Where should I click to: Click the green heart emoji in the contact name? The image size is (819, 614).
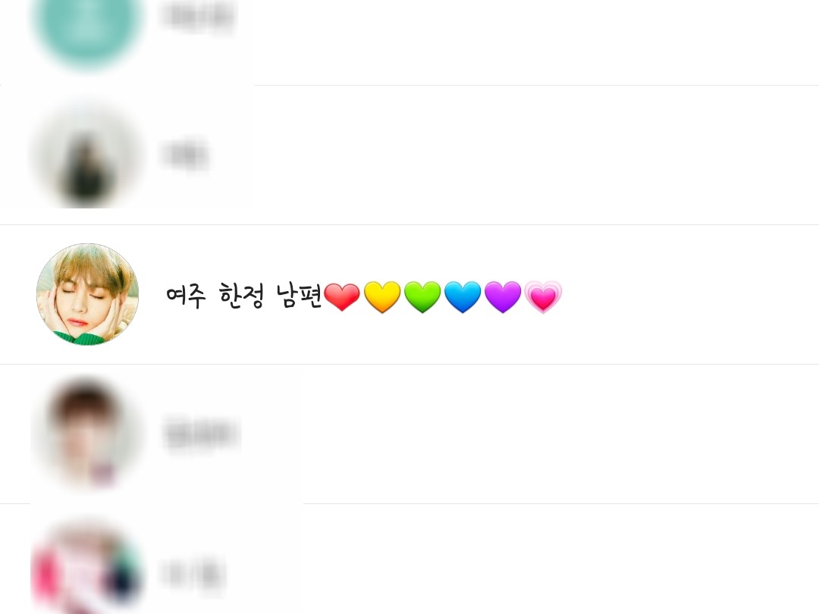click(422, 296)
